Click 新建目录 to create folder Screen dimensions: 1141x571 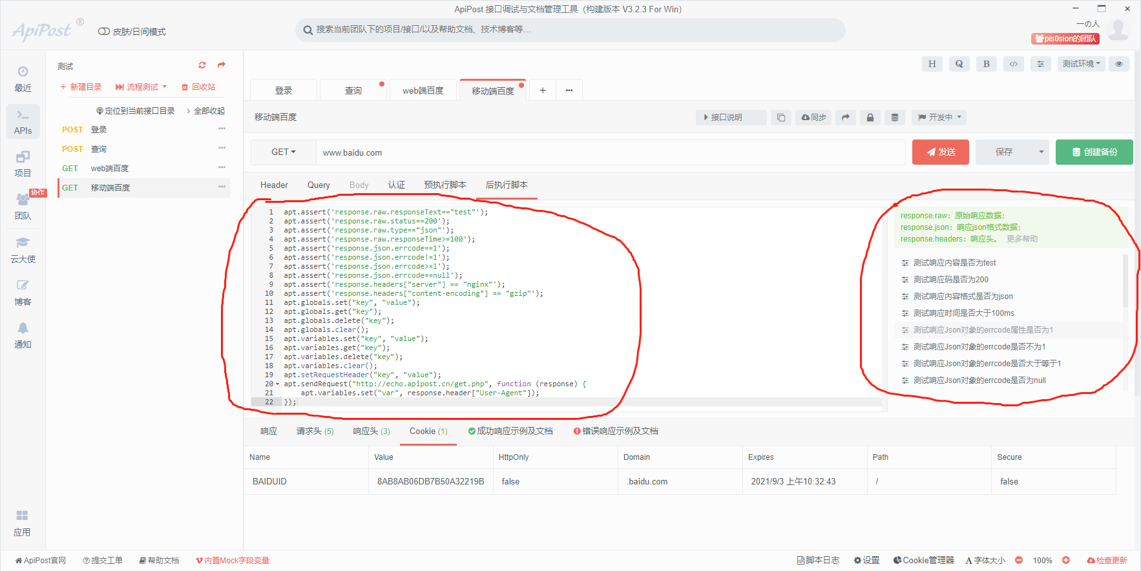[x=81, y=87]
